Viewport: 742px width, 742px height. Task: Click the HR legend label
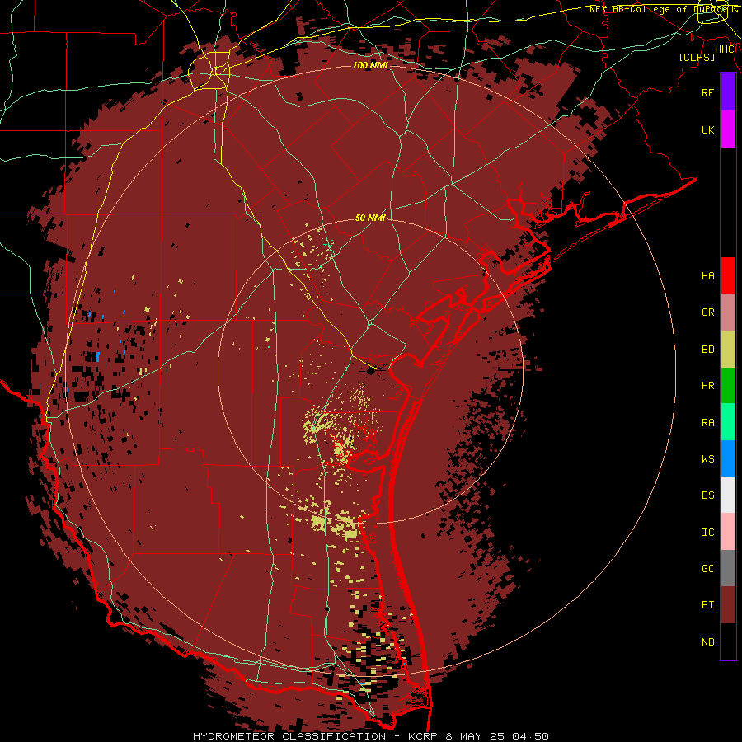(x=707, y=386)
